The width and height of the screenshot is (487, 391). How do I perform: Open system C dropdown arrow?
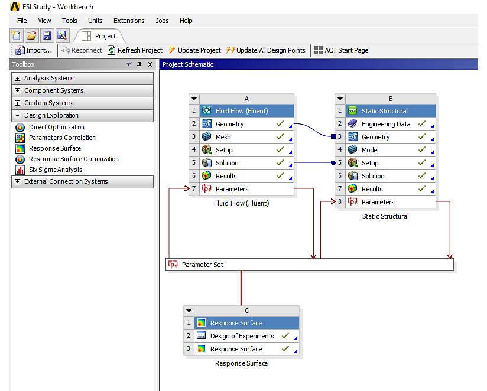click(189, 311)
